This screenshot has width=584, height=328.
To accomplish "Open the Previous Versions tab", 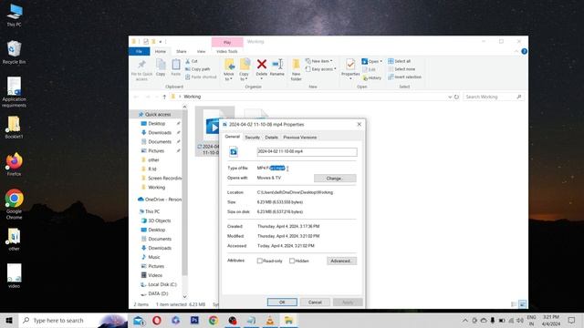I will click(x=300, y=138).
